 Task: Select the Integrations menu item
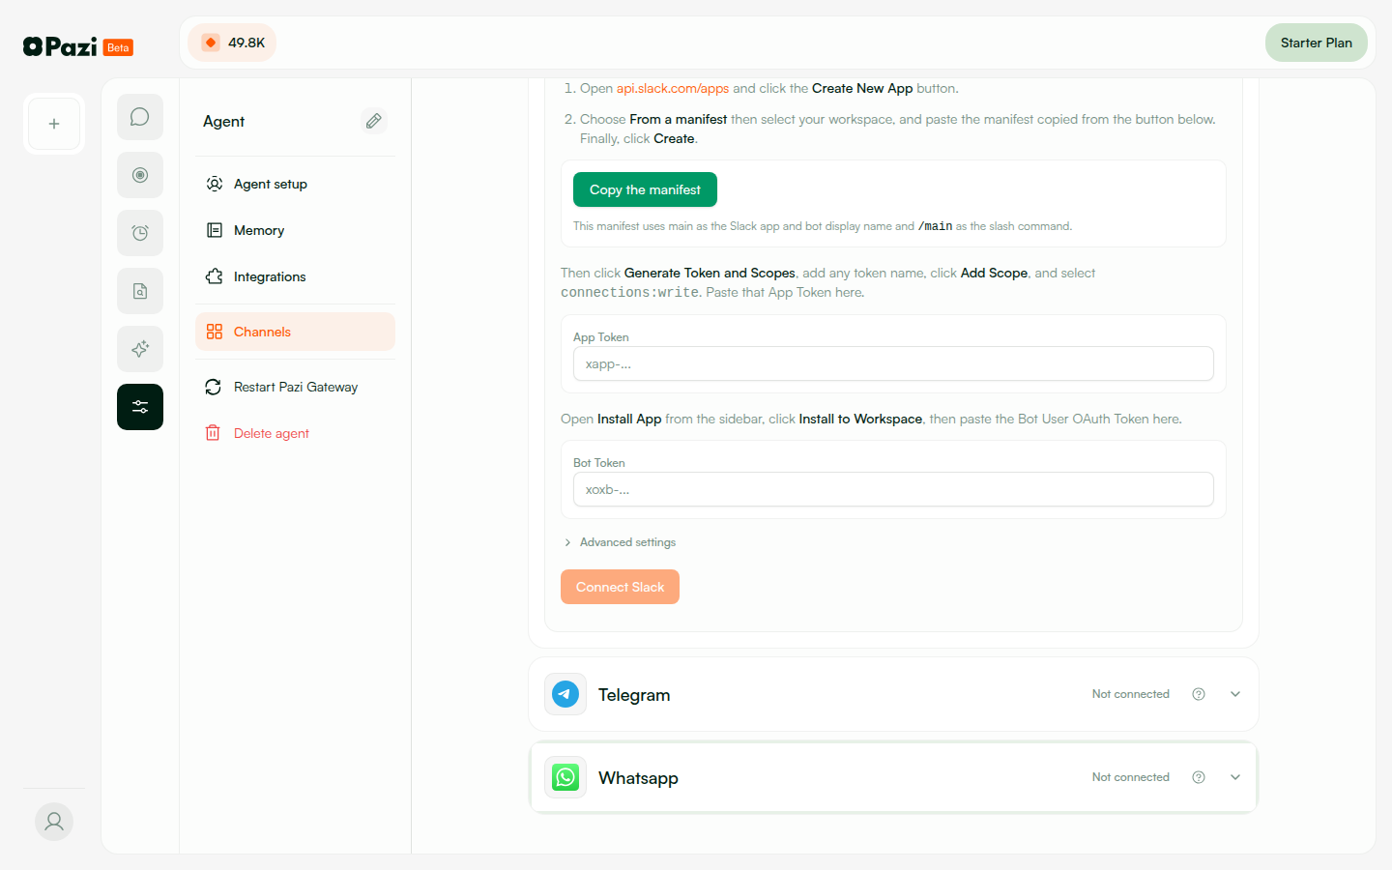(268, 276)
